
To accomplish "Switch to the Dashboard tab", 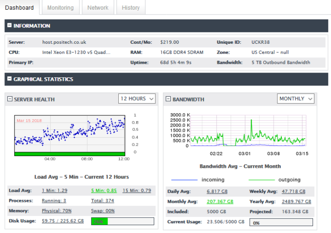I will click(x=19, y=8).
